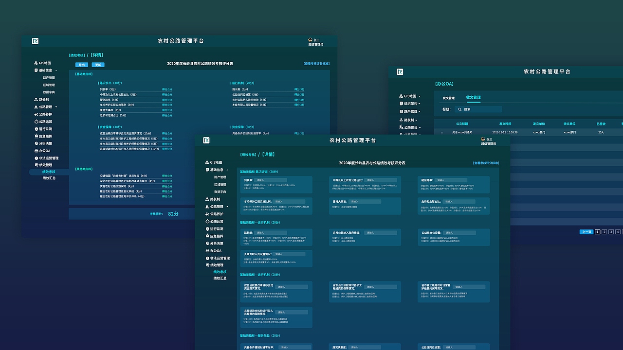Open user avatar 张三 in left back window
623x350 pixels.
[311, 39]
